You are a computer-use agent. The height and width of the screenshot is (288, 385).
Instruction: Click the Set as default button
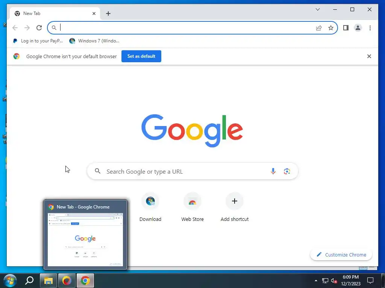point(141,56)
